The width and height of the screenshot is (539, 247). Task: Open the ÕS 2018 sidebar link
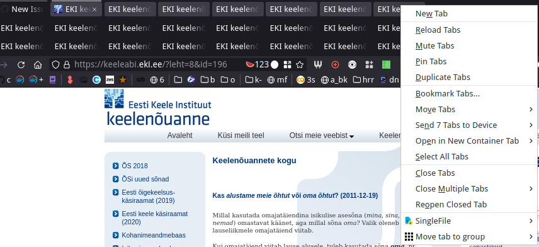coord(134,166)
